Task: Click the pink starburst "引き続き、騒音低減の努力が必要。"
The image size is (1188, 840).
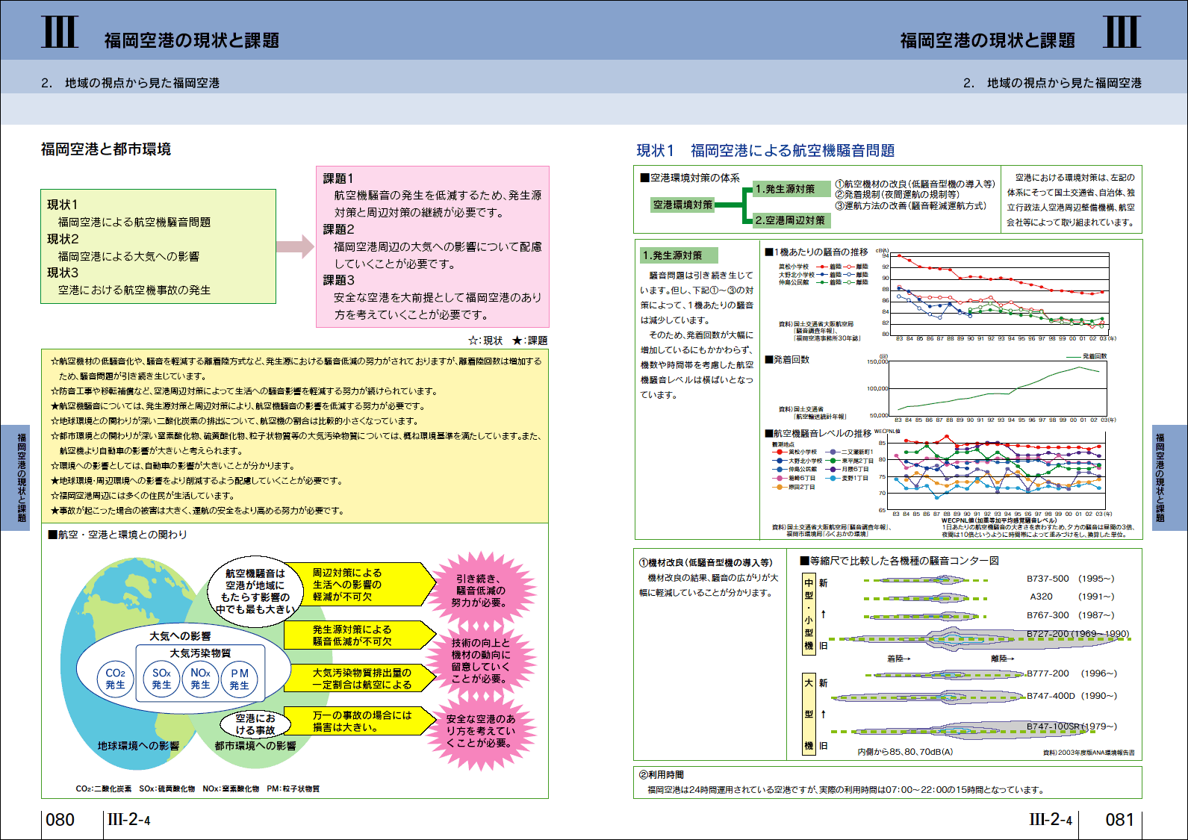Action: tap(481, 591)
